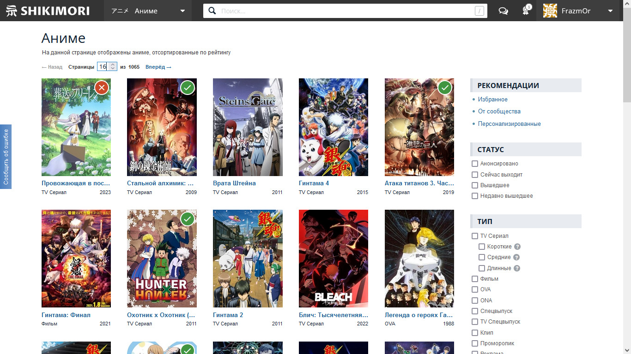Image resolution: width=631 pixels, height=354 pixels.
Task: Tick the TV Спецвыпуск checkbox
Action: pyautogui.click(x=474, y=322)
